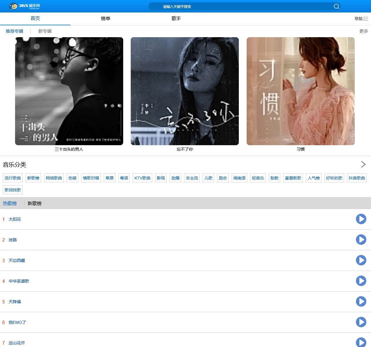The height and width of the screenshot is (347, 371).
Task: Switch to the 新歌榜 chart tab
Action: [x=34, y=203]
